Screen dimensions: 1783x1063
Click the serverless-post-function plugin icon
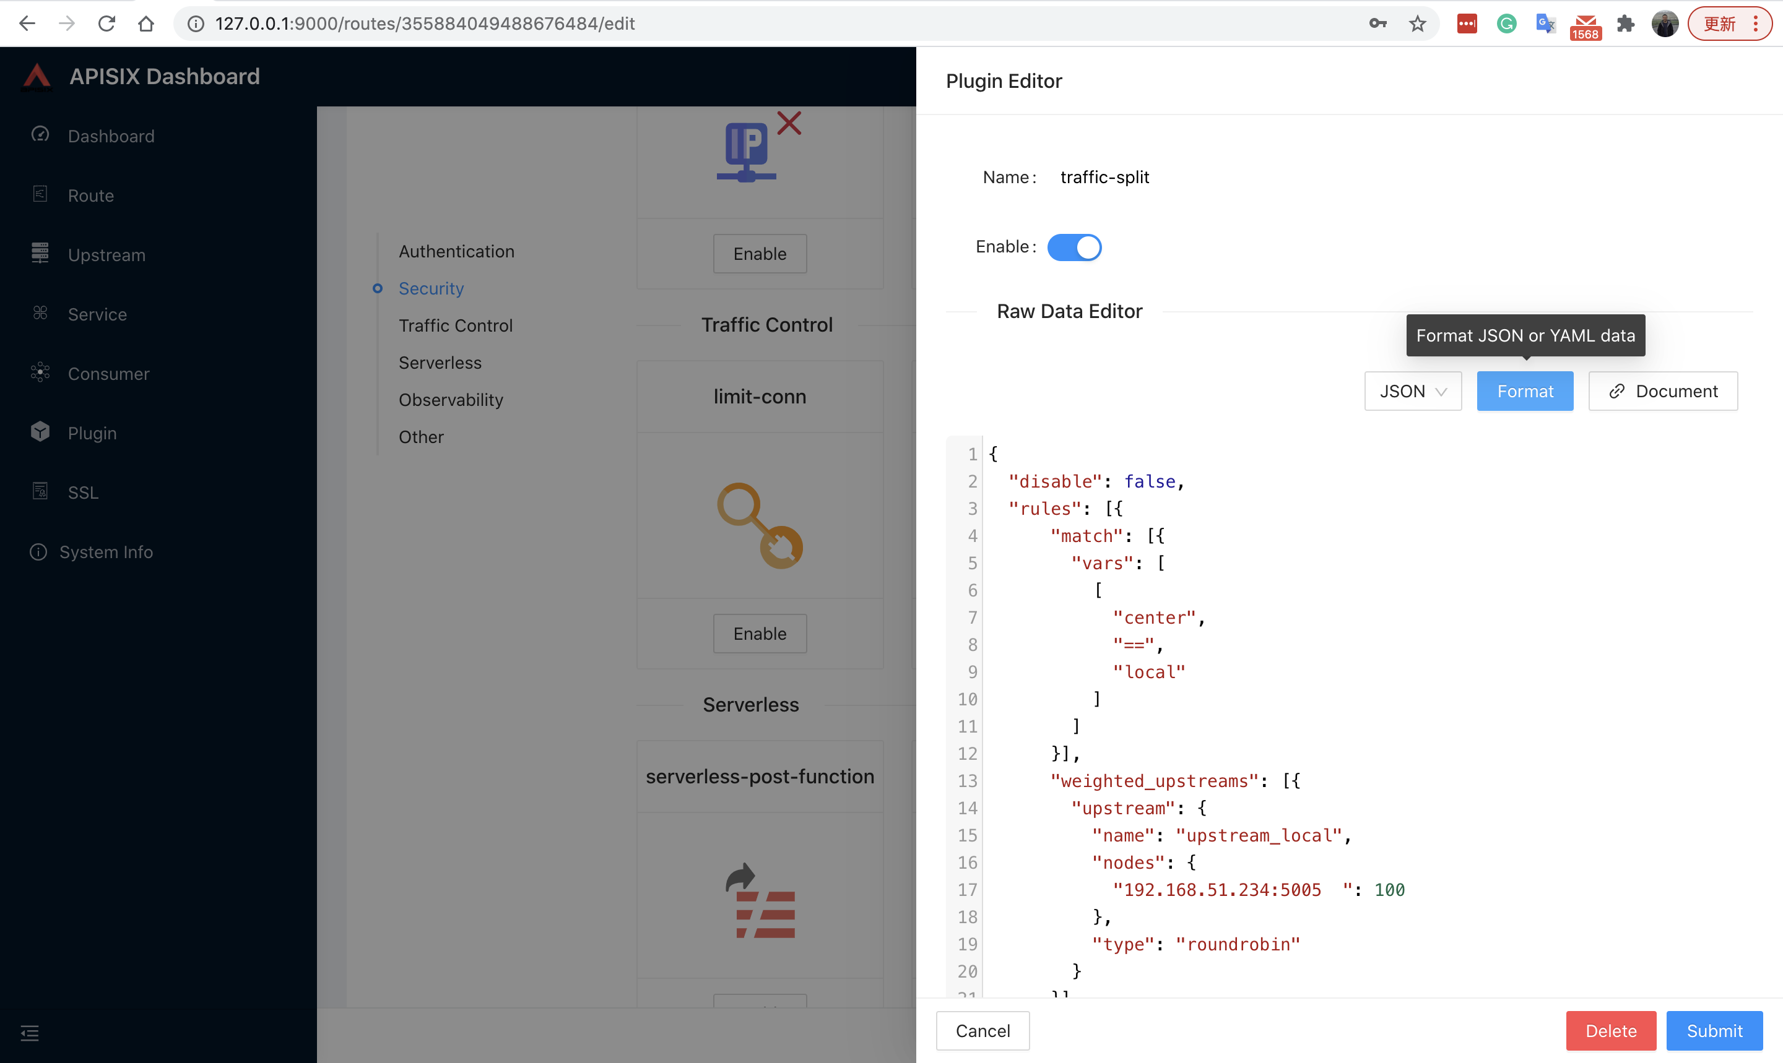[760, 900]
